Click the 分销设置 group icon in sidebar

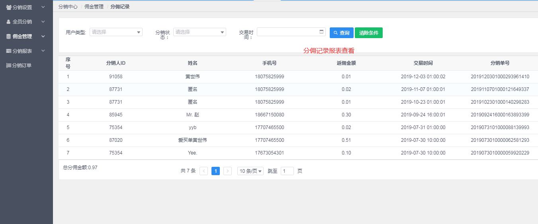point(9,7)
